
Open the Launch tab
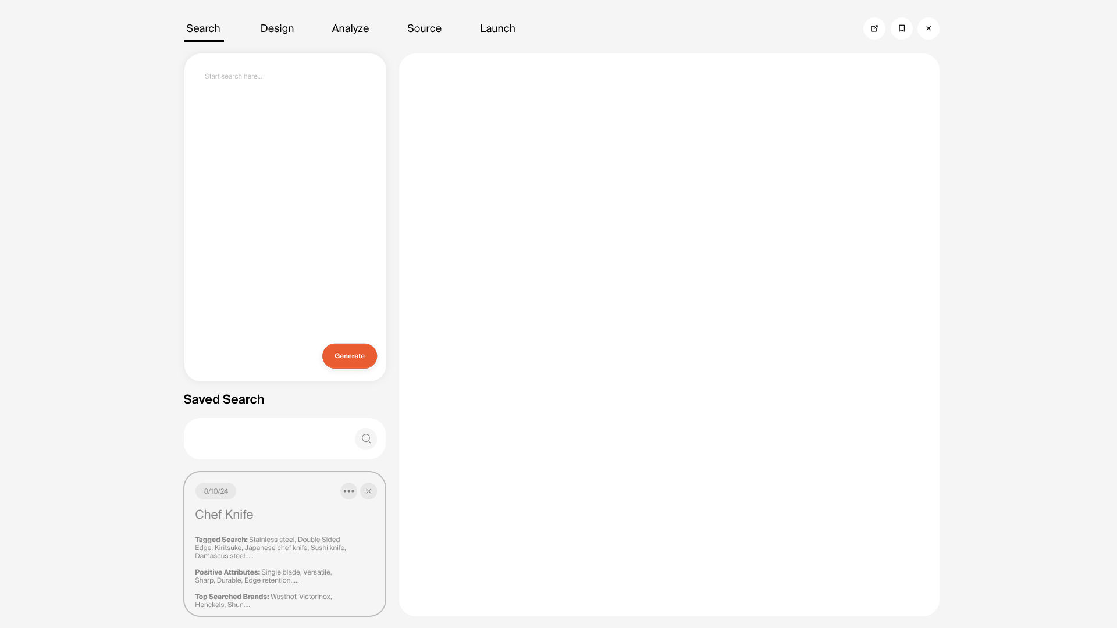point(497,28)
